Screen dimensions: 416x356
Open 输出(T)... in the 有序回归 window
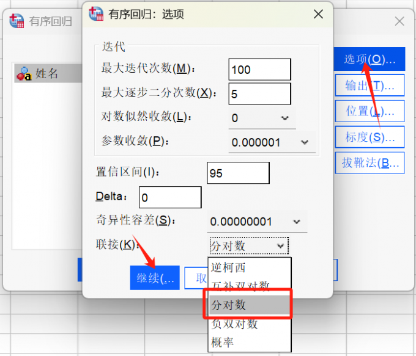tap(370, 85)
